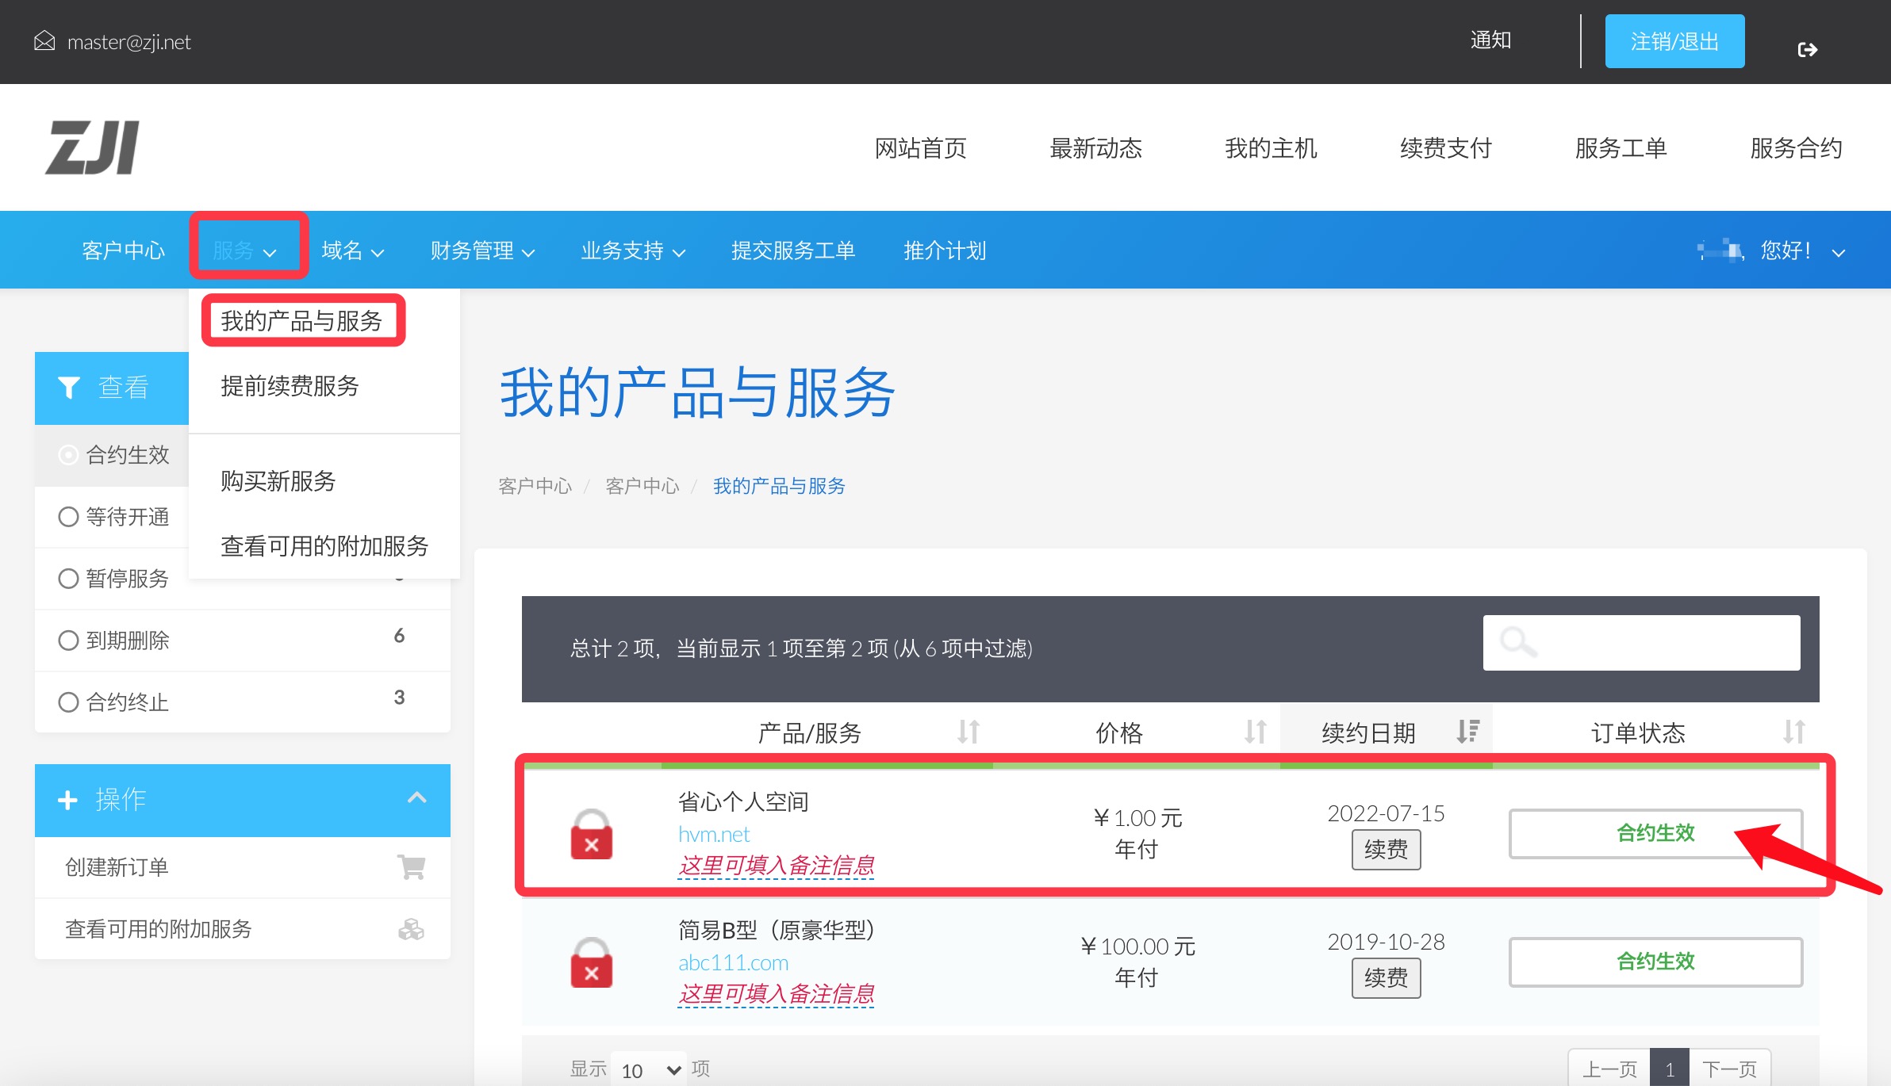The height and width of the screenshot is (1086, 1891).
Task: Click red lock icon for abc111.com service
Action: (x=591, y=963)
